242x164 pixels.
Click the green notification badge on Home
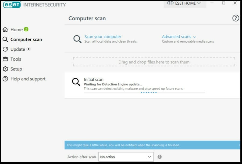pyautogui.click(x=26, y=29)
